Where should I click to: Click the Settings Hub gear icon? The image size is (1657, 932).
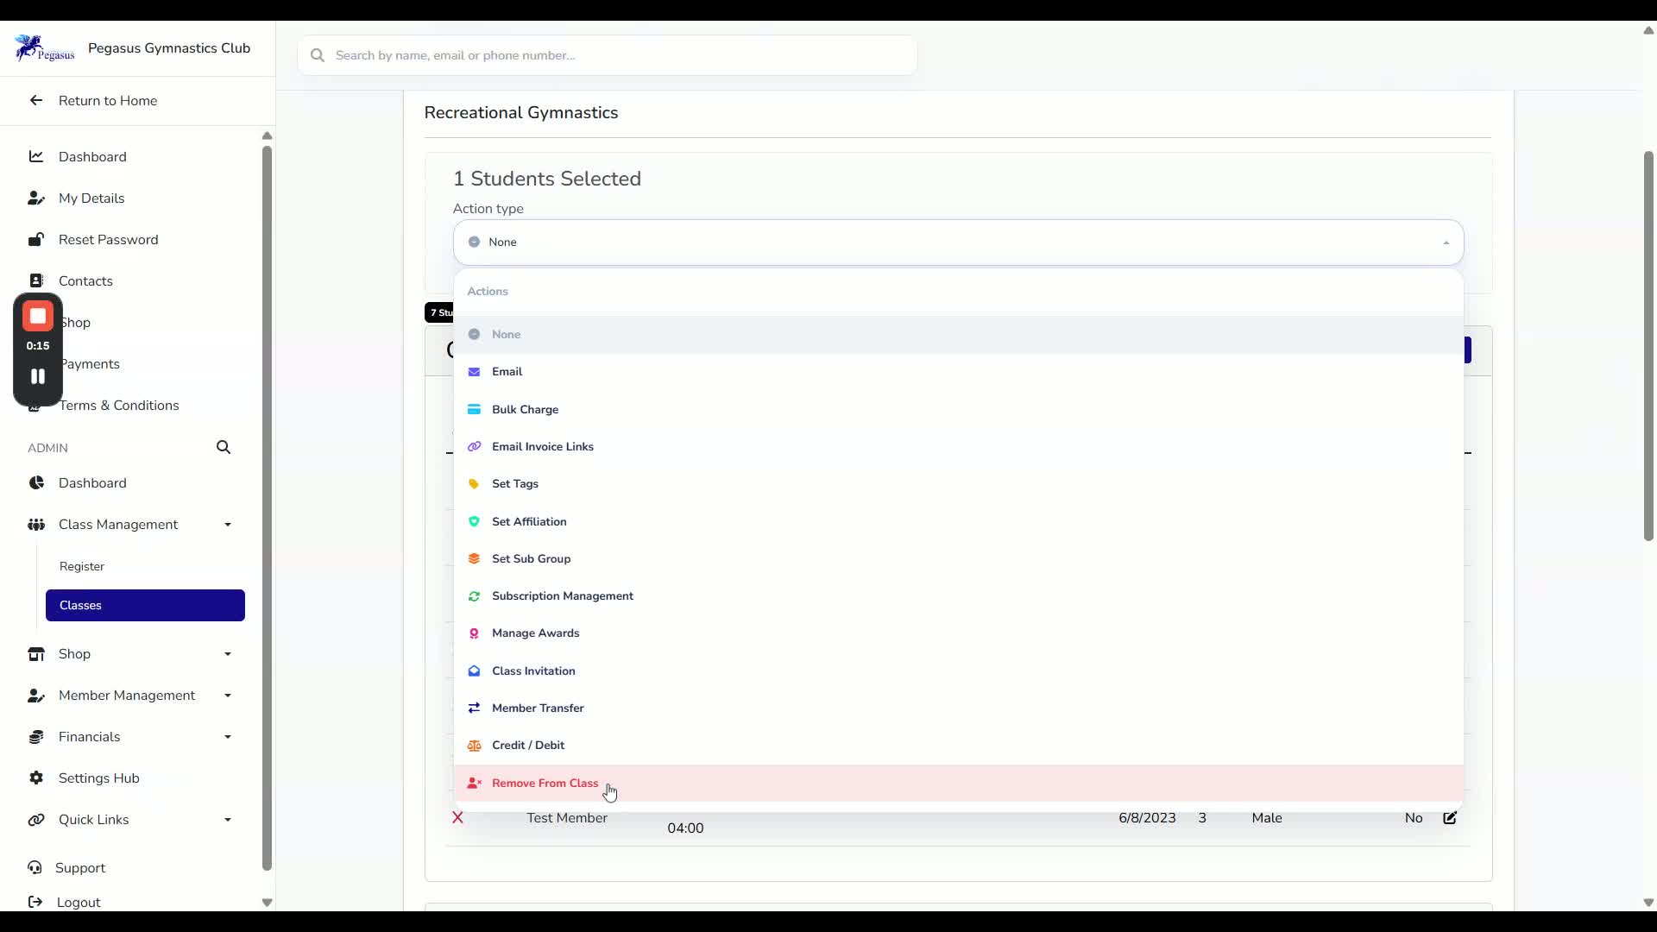tap(36, 778)
